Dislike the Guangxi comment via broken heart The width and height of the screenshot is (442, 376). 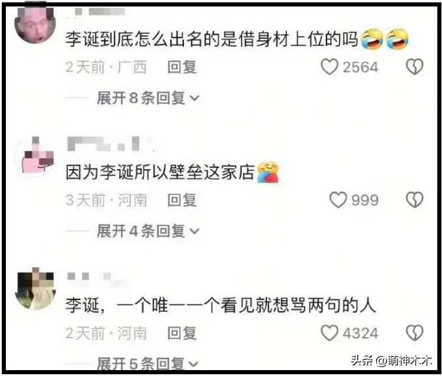[x=414, y=67]
